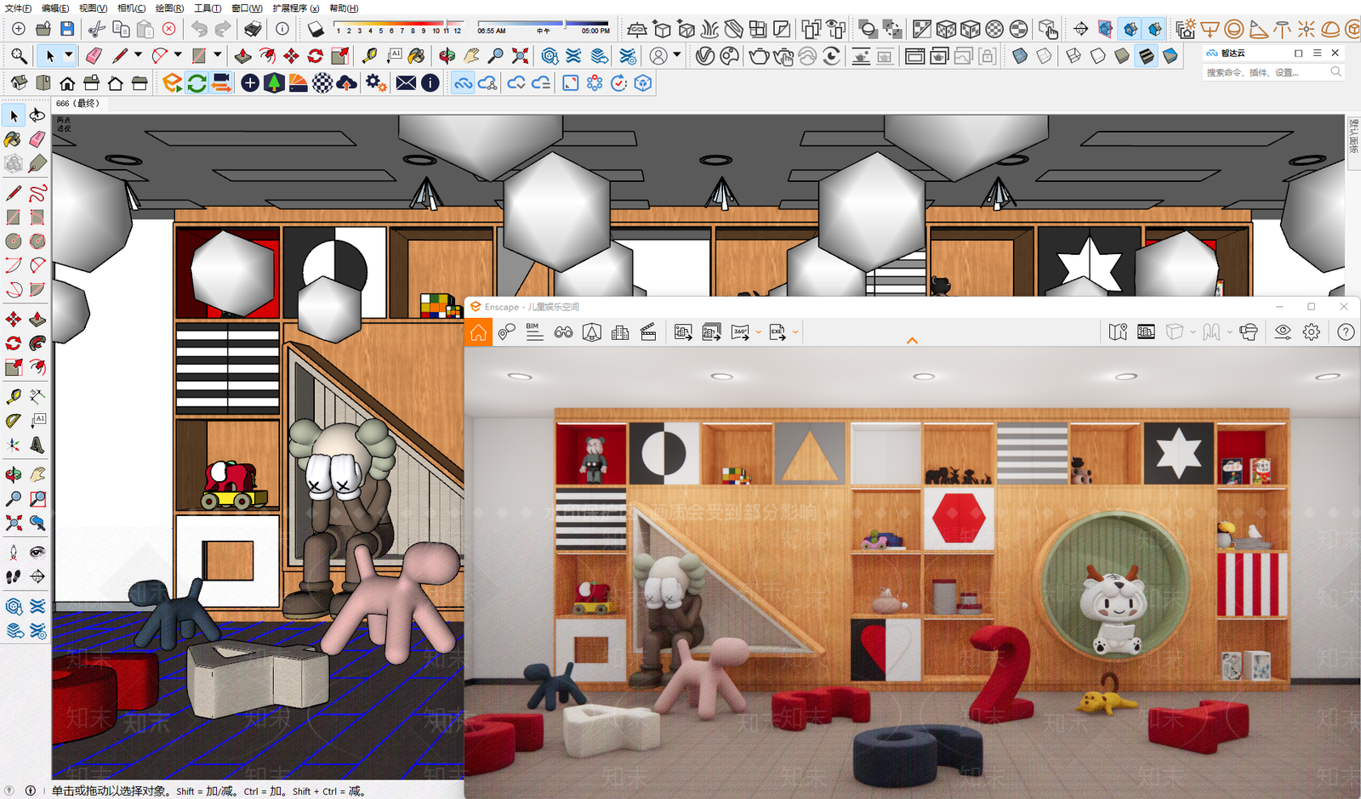Select the Paint Bucket tool
Image resolution: width=1361 pixels, height=799 pixels.
point(416,56)
